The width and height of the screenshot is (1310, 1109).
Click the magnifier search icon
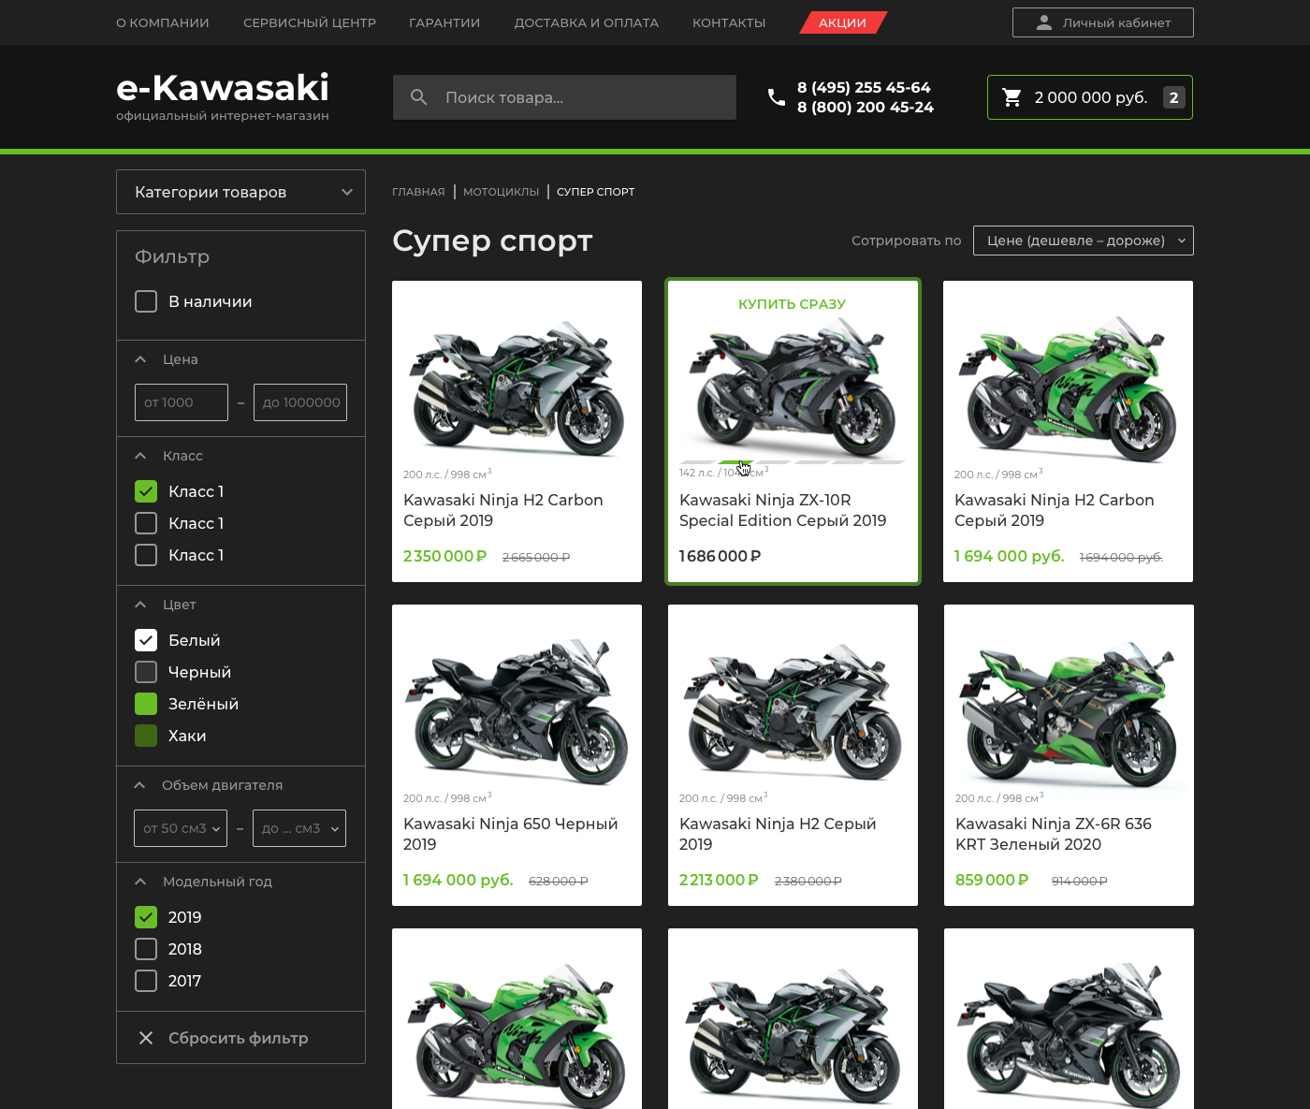pyautogui.click(x=419, y=97)
